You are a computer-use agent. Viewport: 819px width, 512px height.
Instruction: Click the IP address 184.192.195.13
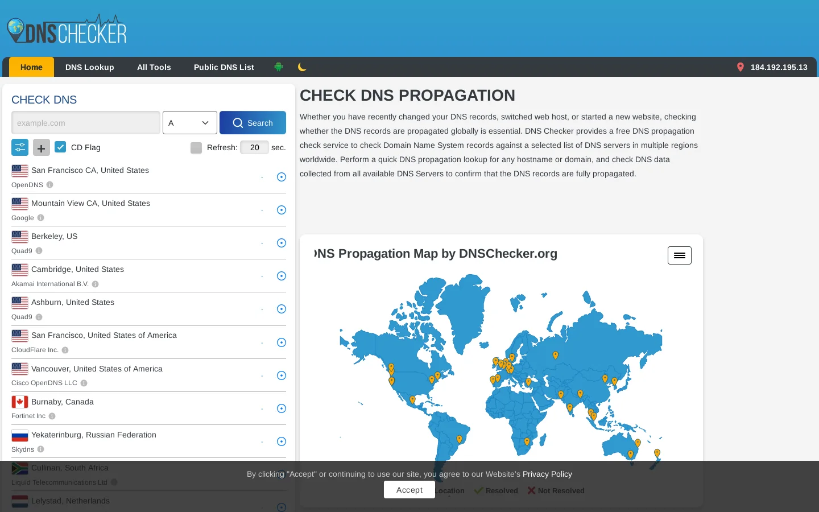pyautogui.click(x=779, y=67)
